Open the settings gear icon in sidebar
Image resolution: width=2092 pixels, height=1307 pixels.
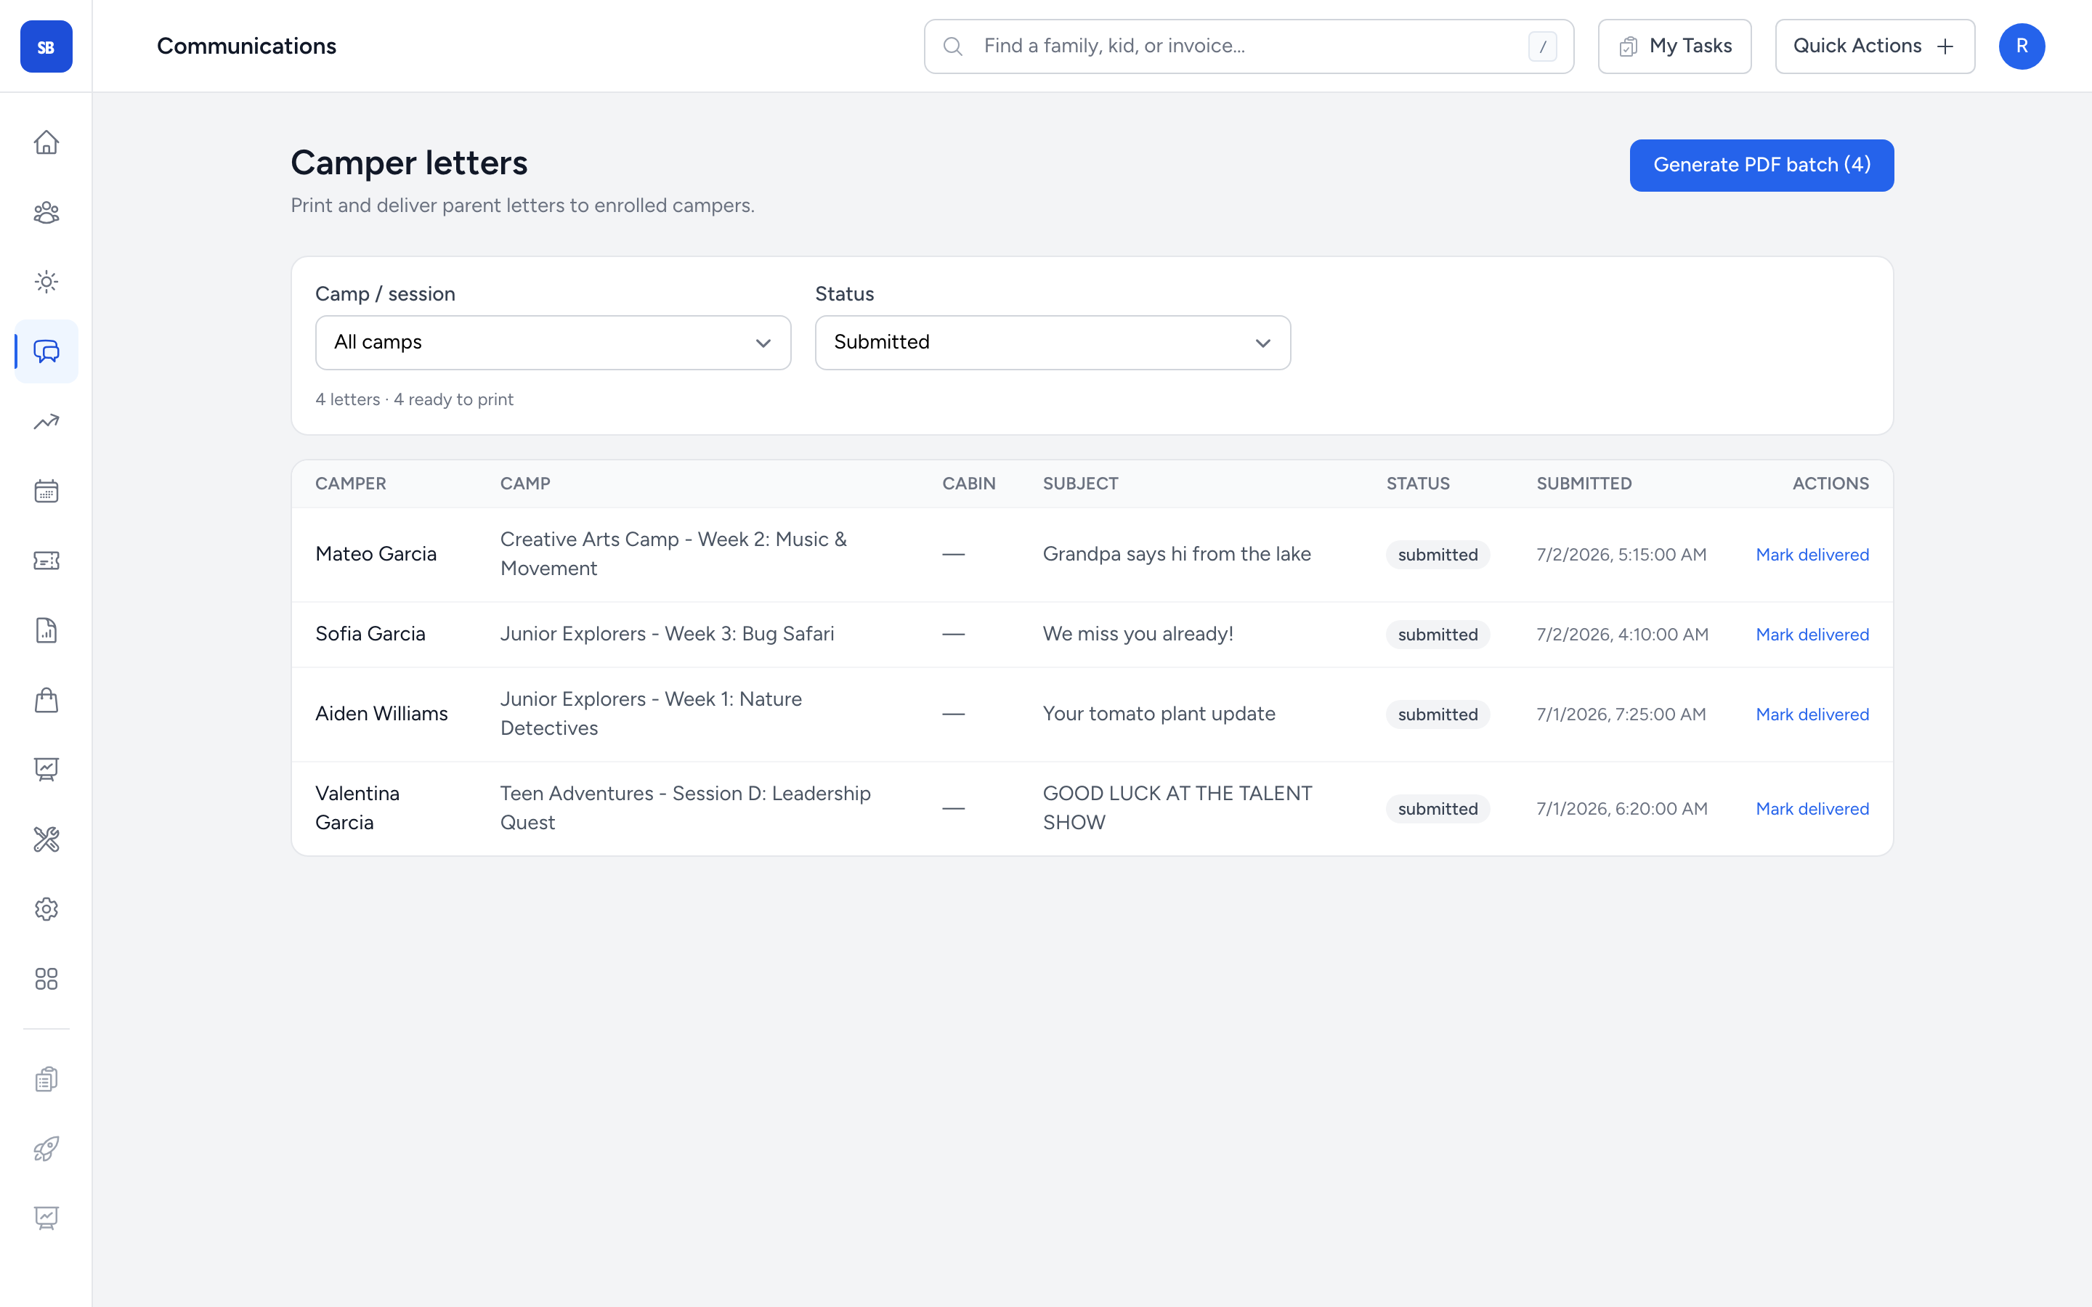[x=46, y=909]
